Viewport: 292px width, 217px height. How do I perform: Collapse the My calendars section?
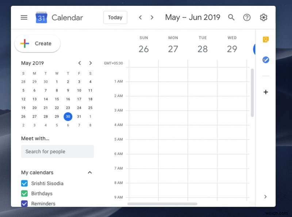[90, 173]
